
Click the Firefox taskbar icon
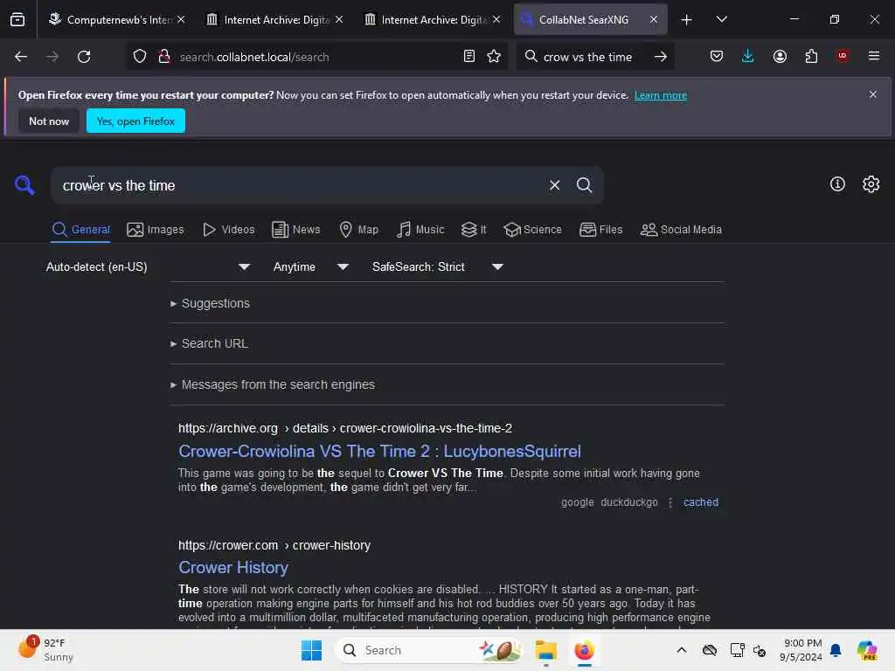(584, 650)
